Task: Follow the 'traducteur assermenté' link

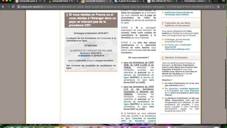Action: tap(178, 46)
